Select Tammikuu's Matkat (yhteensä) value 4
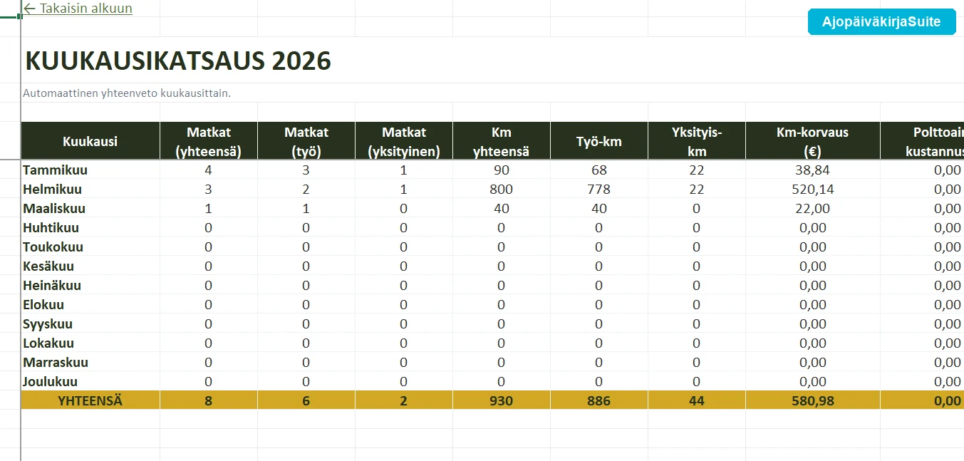This screenshot has width=964, height=461. [x=209, y=170]
